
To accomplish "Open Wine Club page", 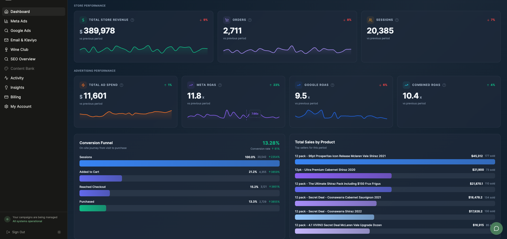I will [x=34, y=50].
